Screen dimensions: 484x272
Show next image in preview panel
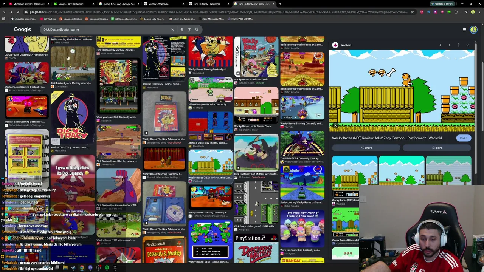click(x=449, y=45)
